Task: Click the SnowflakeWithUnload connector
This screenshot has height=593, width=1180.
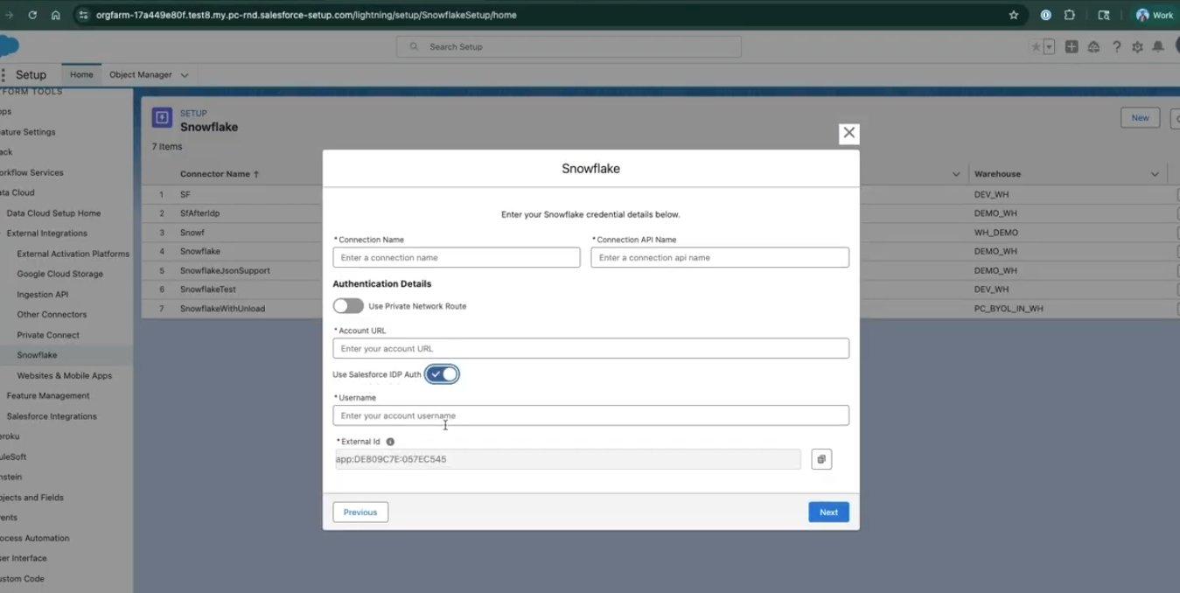Action: 222,309
